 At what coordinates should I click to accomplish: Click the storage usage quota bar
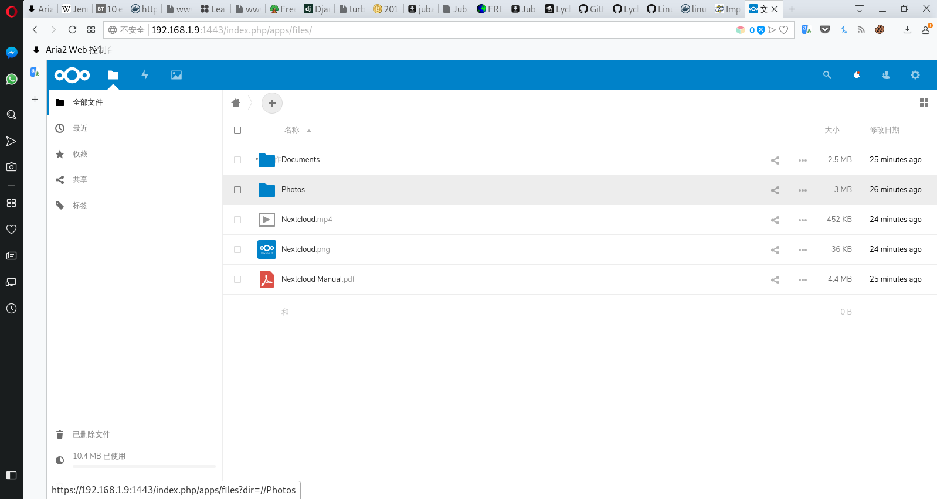click(x=144, y=466)
